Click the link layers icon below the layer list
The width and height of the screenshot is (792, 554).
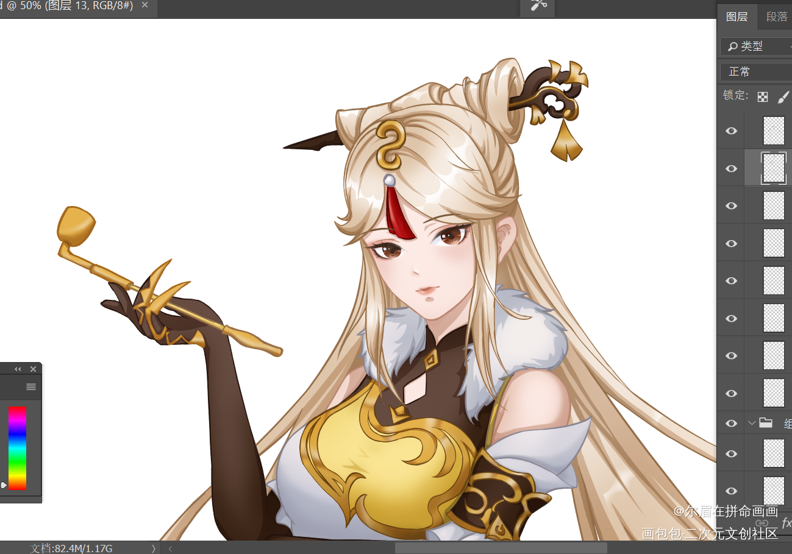coord(762,523)
